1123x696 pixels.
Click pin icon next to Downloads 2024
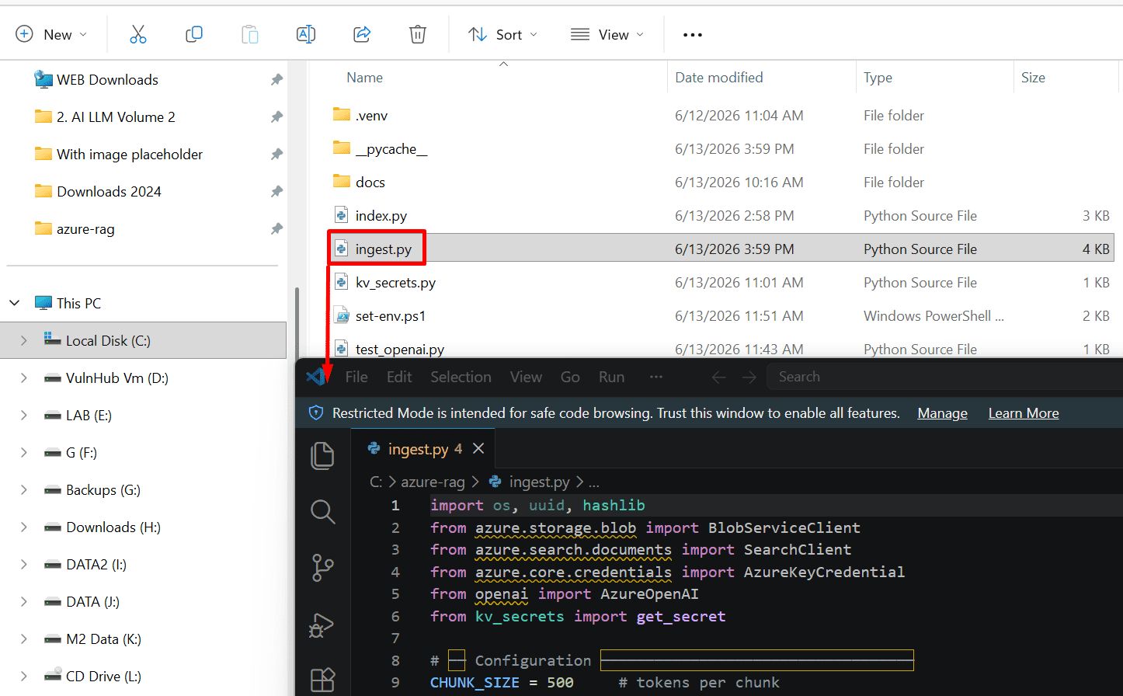276,192
